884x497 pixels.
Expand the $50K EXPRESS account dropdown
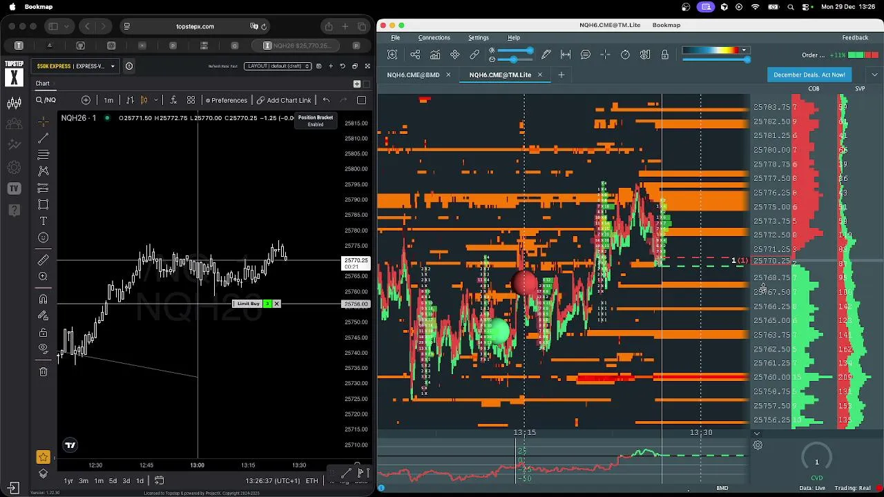point(76,66)
